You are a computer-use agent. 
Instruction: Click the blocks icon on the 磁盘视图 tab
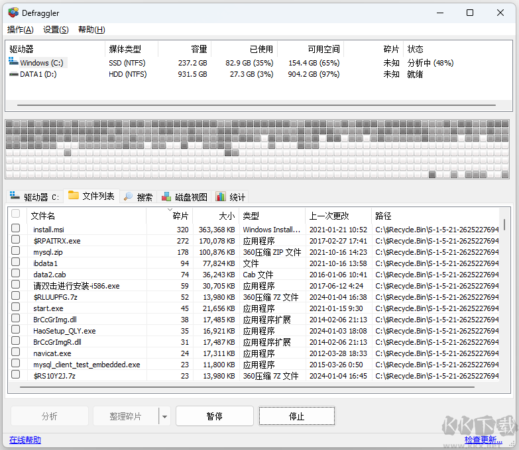click(166, 197)
